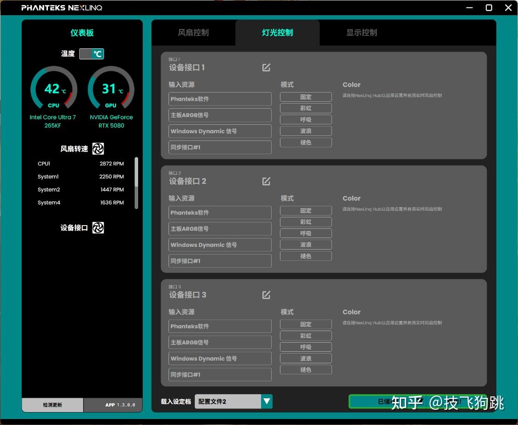Click the fan icon next to 风扇转速
Viewport: 518px width, 425px height.
tap(98, 149)
